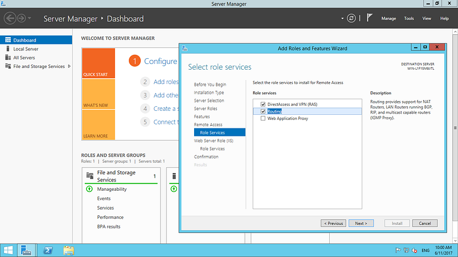
Task: Refresh the Server Manager dashboard
Action: 351,18
